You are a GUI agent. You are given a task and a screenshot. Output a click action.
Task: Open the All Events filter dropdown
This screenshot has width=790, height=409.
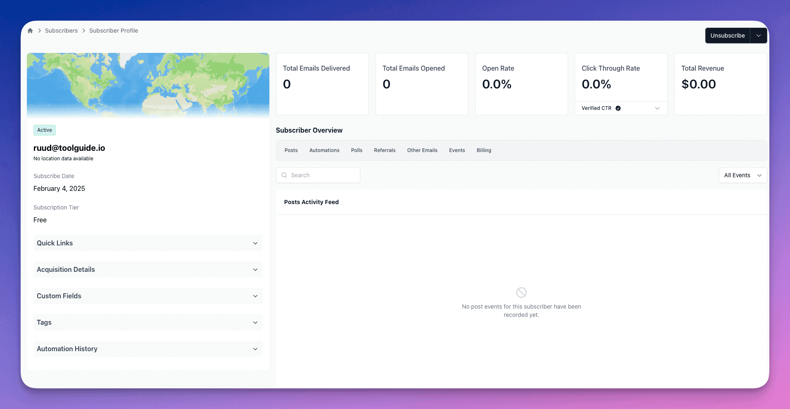tap(742, 175)
